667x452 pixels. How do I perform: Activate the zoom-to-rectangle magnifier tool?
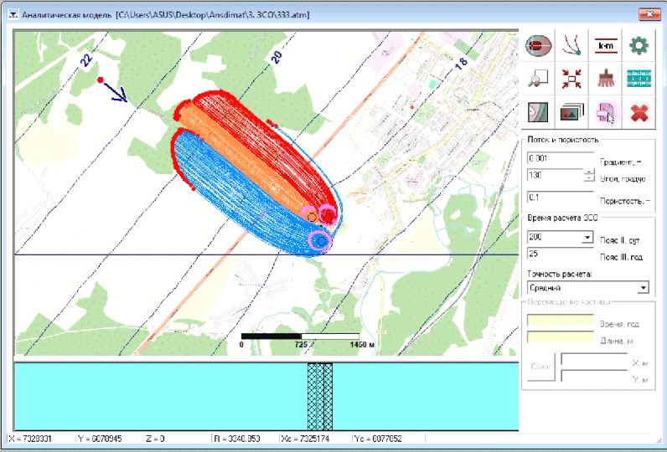pyautogui.click(x=539, y=80)
